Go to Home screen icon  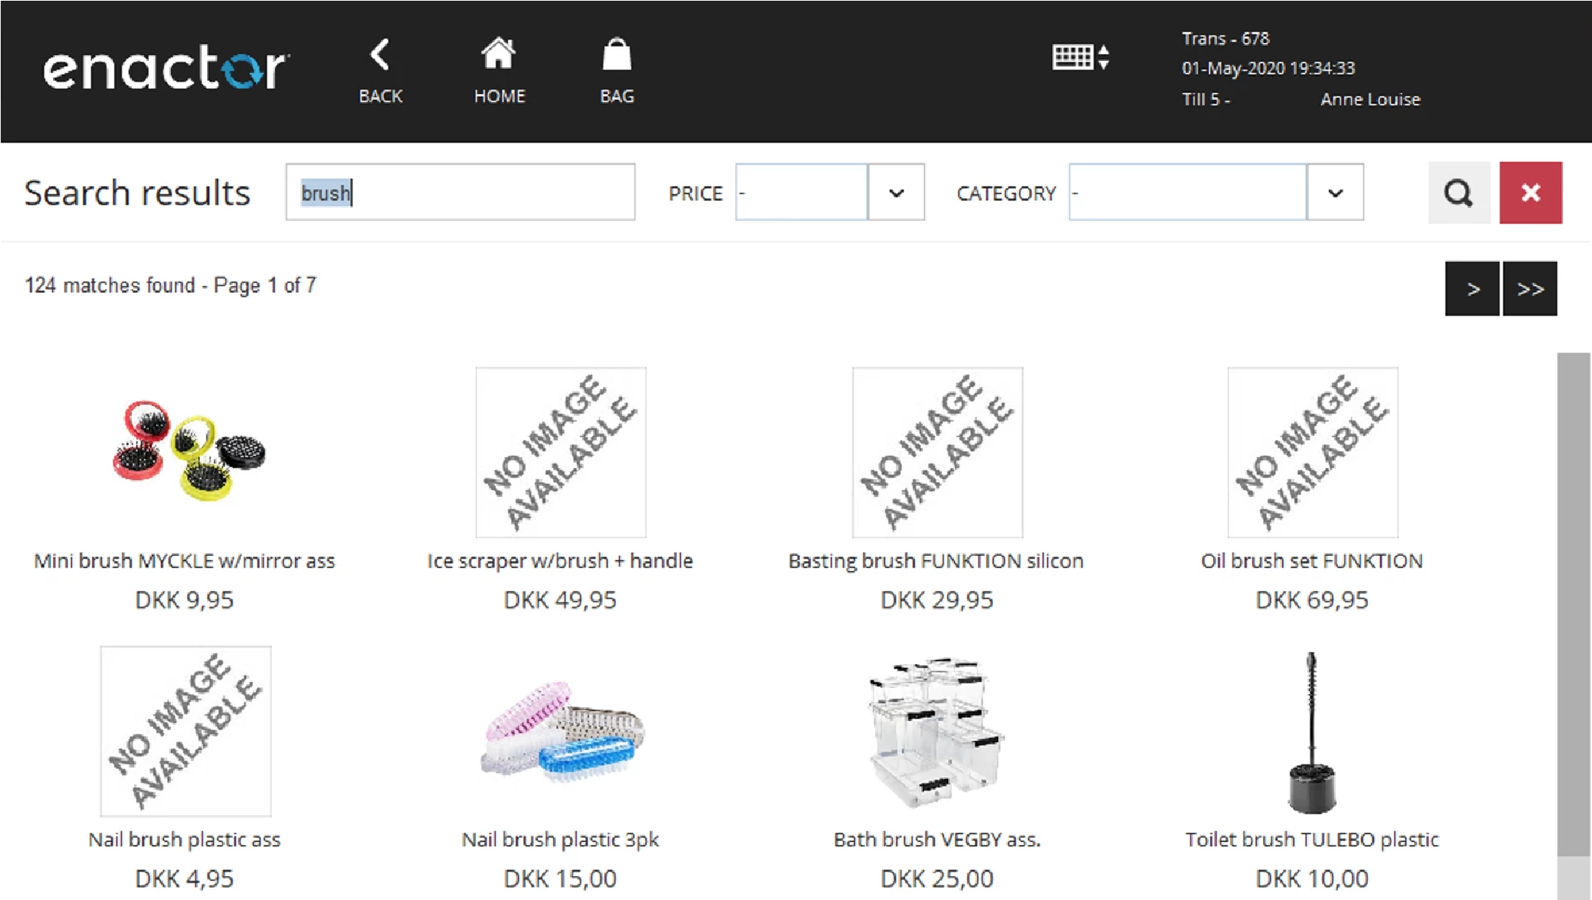tap(498, 55)
